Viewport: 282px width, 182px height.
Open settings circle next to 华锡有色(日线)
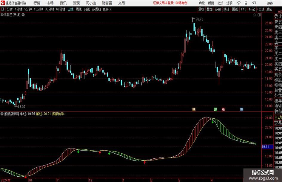23,15
